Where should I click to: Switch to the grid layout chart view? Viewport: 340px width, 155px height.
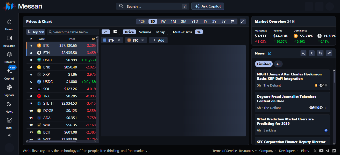(x=115, y=32)
